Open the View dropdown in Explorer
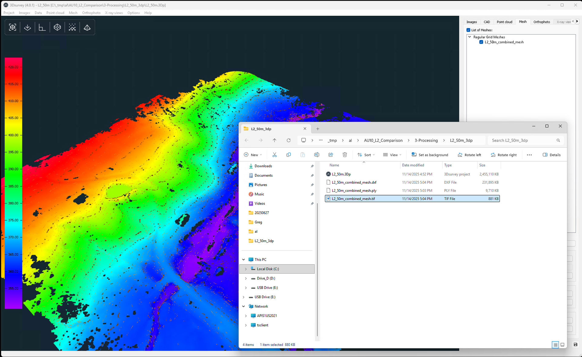The width and height of the screenshot is (582, 357). click(x=392, y=155)
